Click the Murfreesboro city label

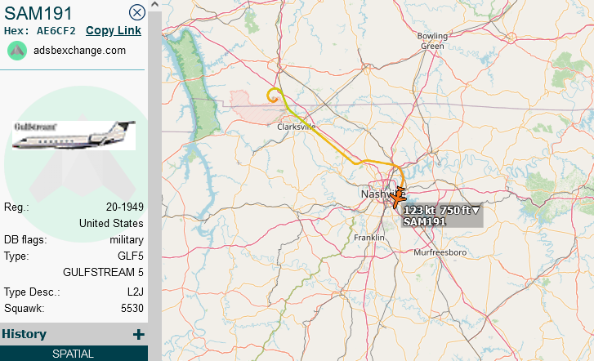440,252
